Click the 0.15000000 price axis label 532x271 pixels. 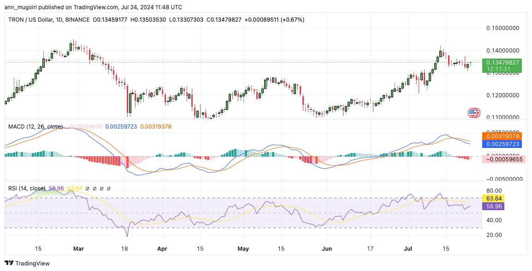tap(503, 28)
